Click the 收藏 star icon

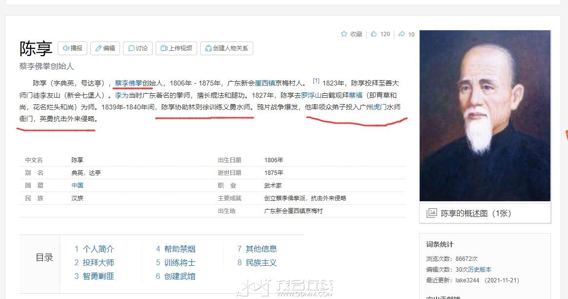click(344, 34)
